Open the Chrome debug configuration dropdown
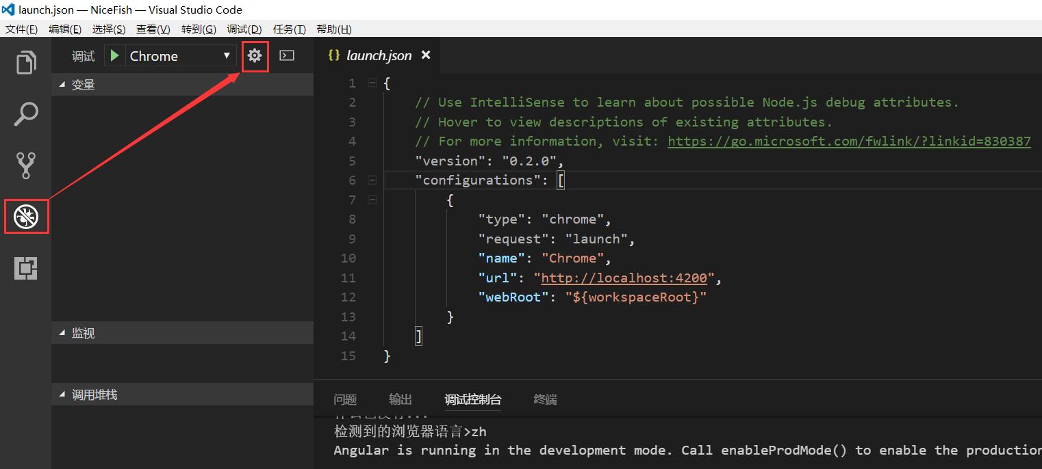1042x469 pixels. [x=180, y=56]
